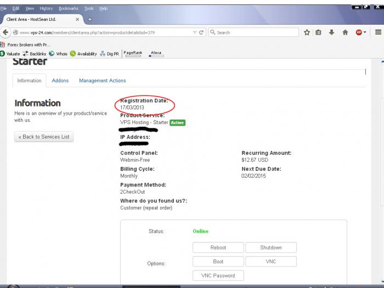
Task: Click the browser back arrow button
Action: pyautogui.click(x=5, y=32)
